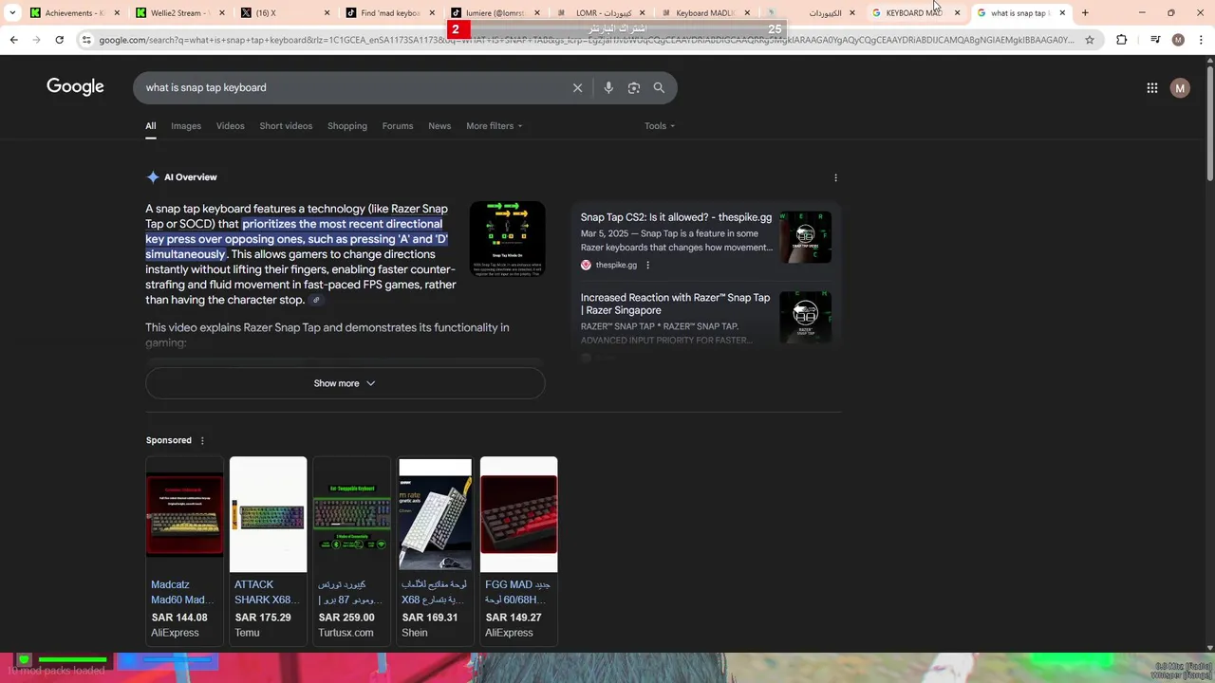Click the AI Overview sparkle icon

(153, 177)
